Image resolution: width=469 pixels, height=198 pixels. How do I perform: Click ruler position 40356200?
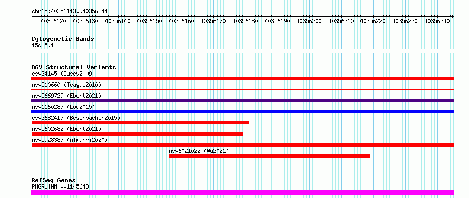coord(309,21)
